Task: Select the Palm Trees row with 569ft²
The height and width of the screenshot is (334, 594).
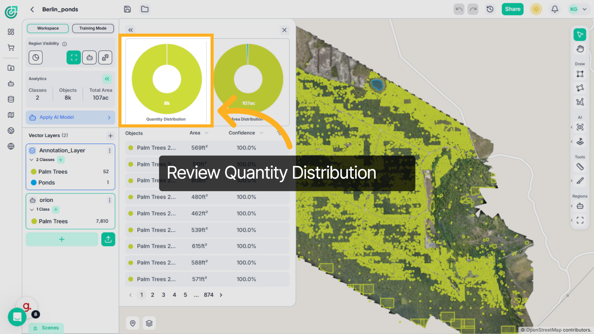Action: click(x=207, y=148)
